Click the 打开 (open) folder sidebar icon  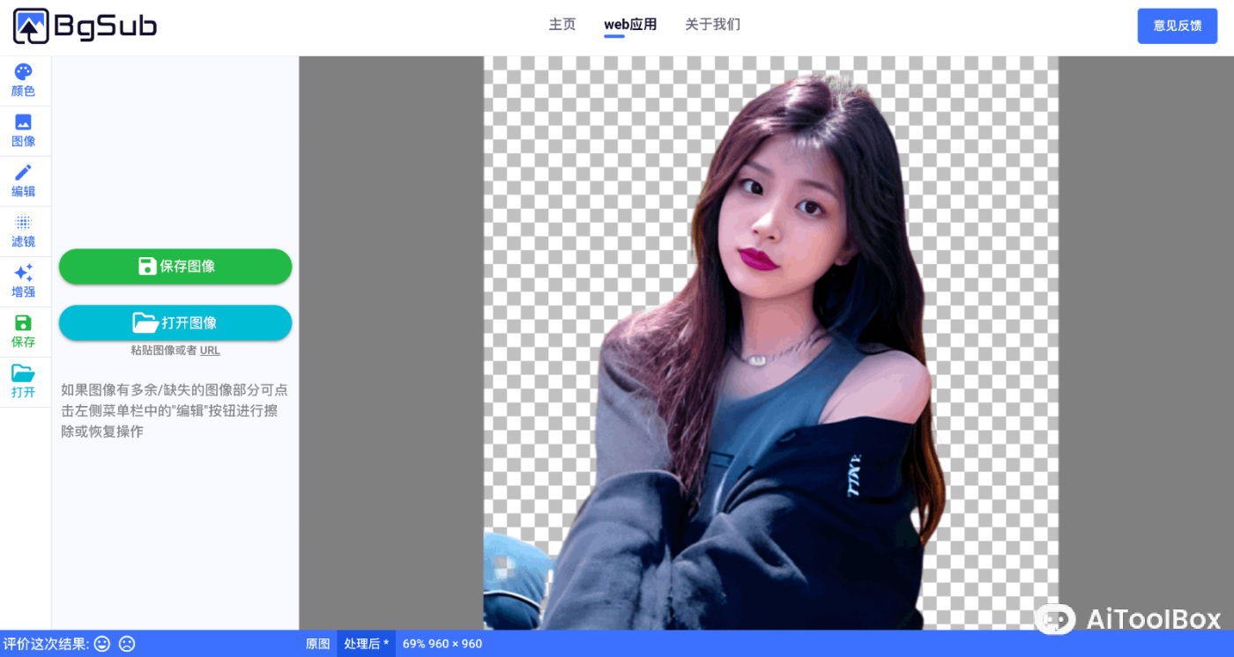pos(24,381)
